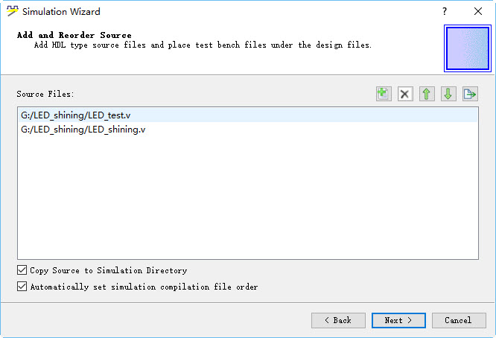Click the Simulation Wizard title bar icon
The image size is (496, 338).
click(13, 11)
